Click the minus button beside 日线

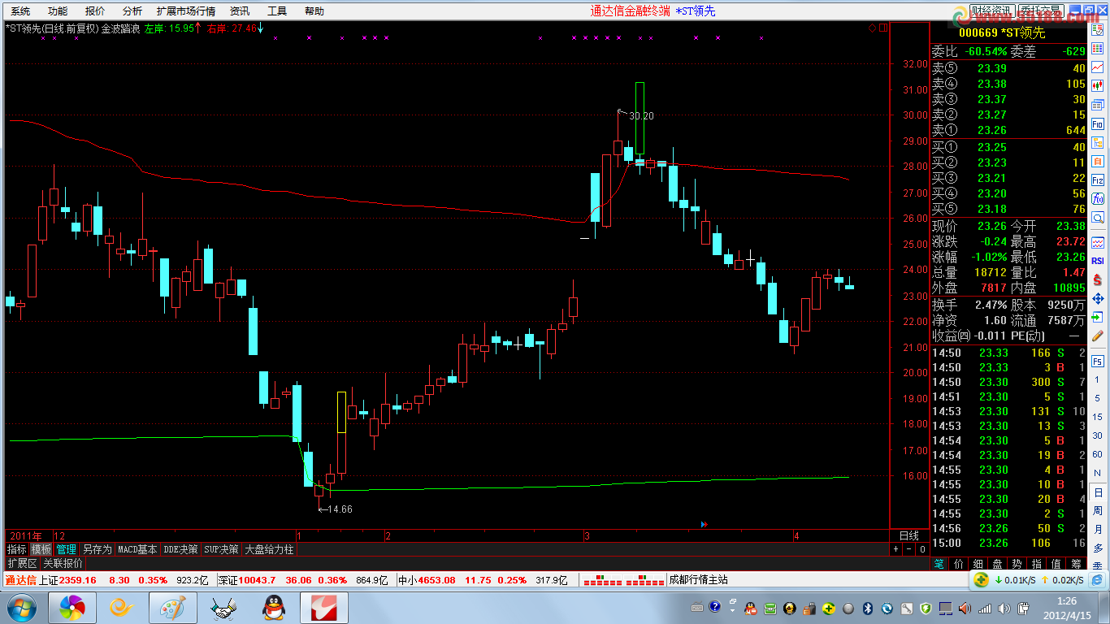908,549
